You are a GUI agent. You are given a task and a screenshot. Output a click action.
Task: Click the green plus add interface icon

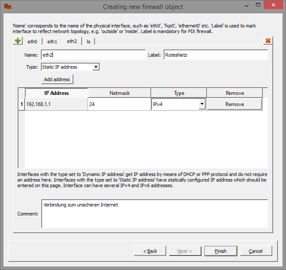[18, 41]
